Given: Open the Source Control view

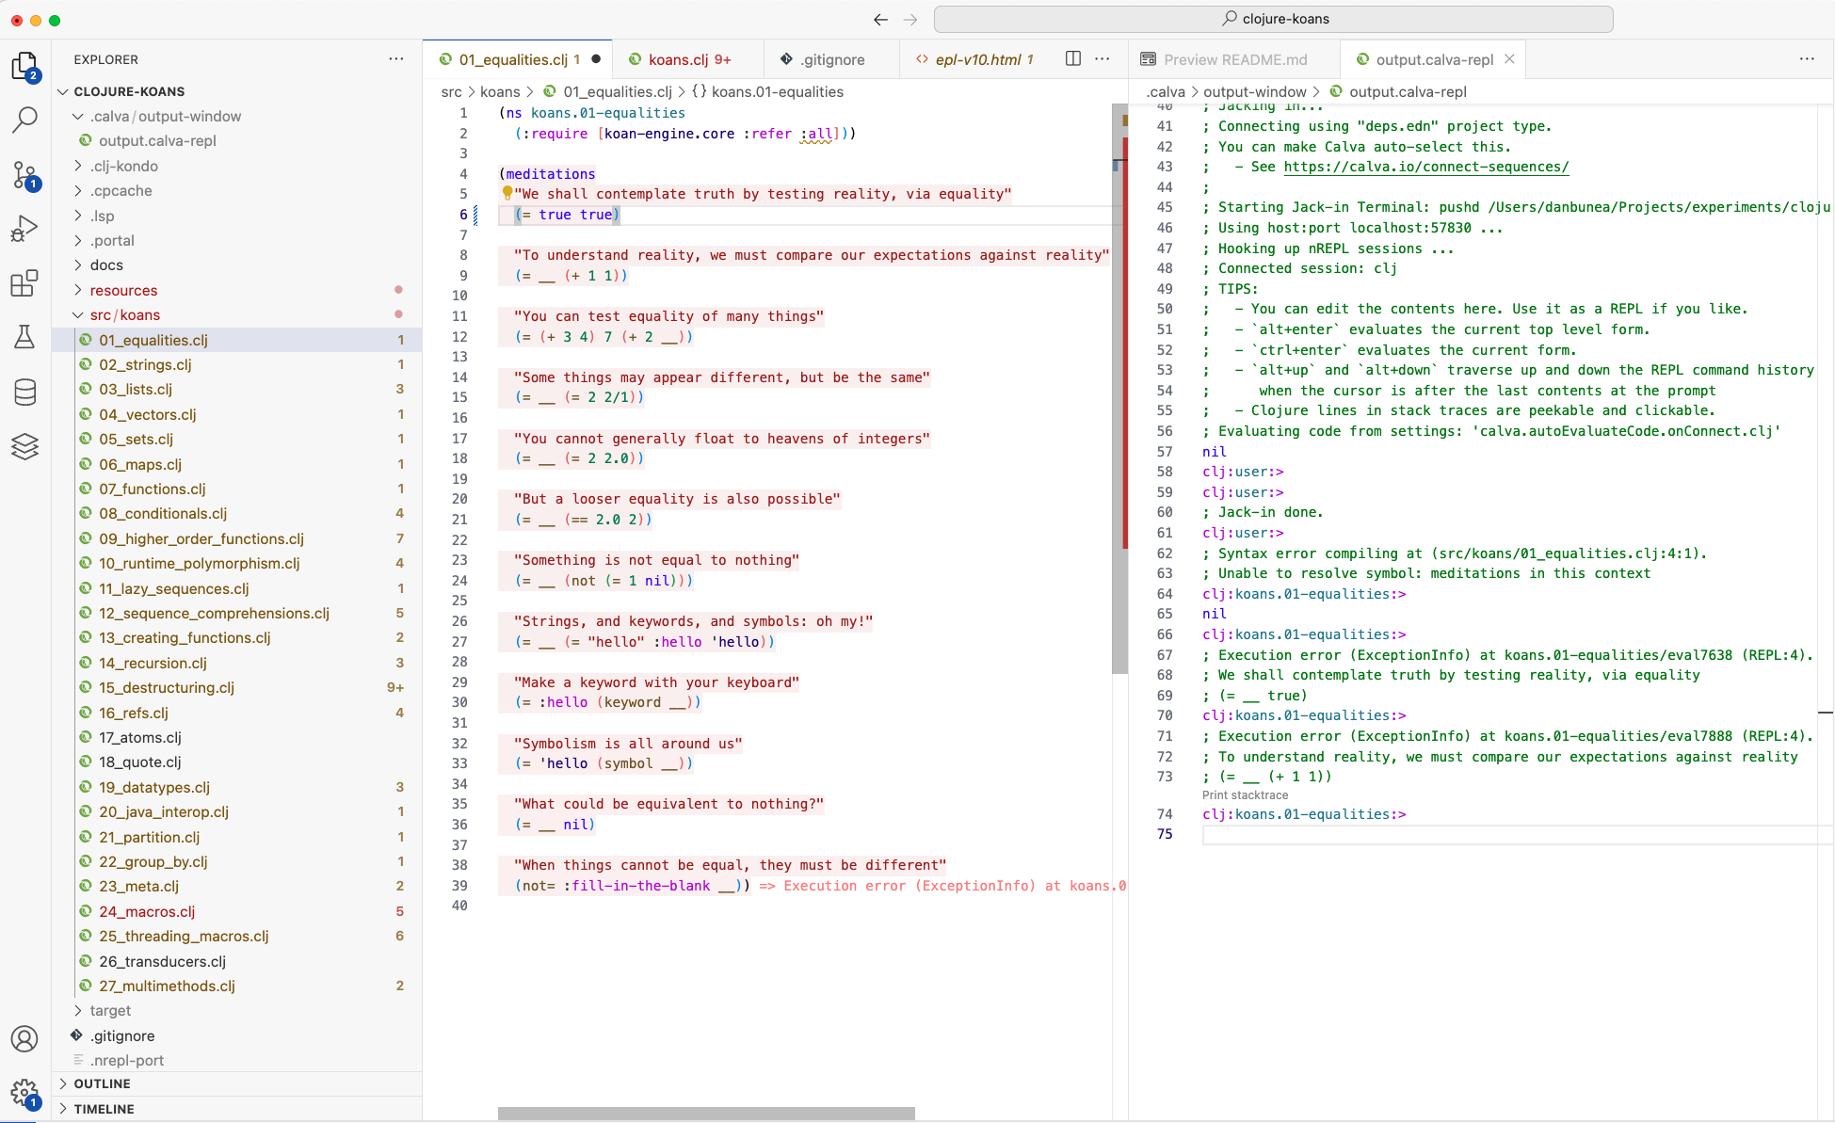Looking at the screenshot, I should [x=25, y=174].
